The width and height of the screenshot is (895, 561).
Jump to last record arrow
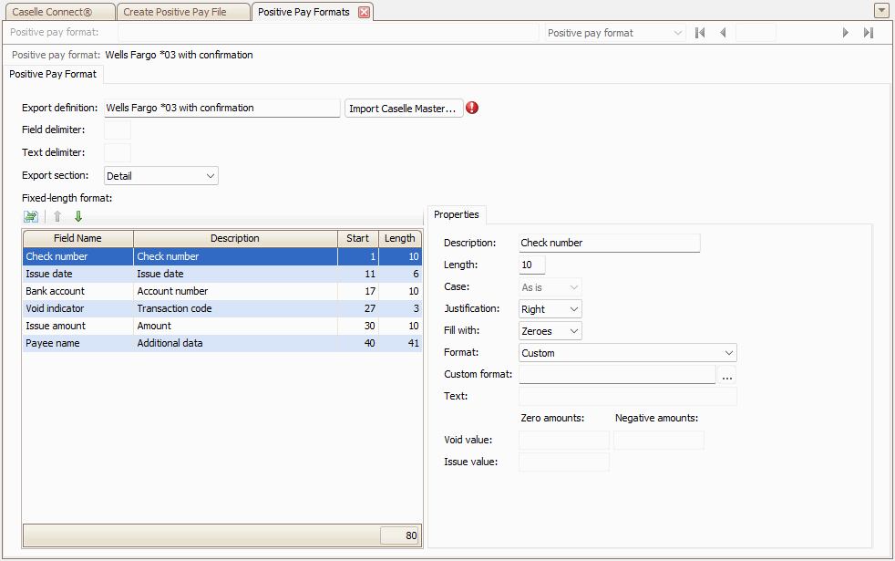click(869, 33)
